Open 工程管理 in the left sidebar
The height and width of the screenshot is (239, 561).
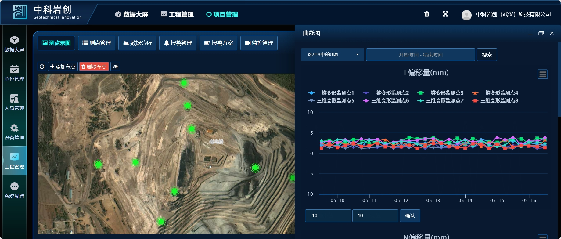(x=14, y=161)
